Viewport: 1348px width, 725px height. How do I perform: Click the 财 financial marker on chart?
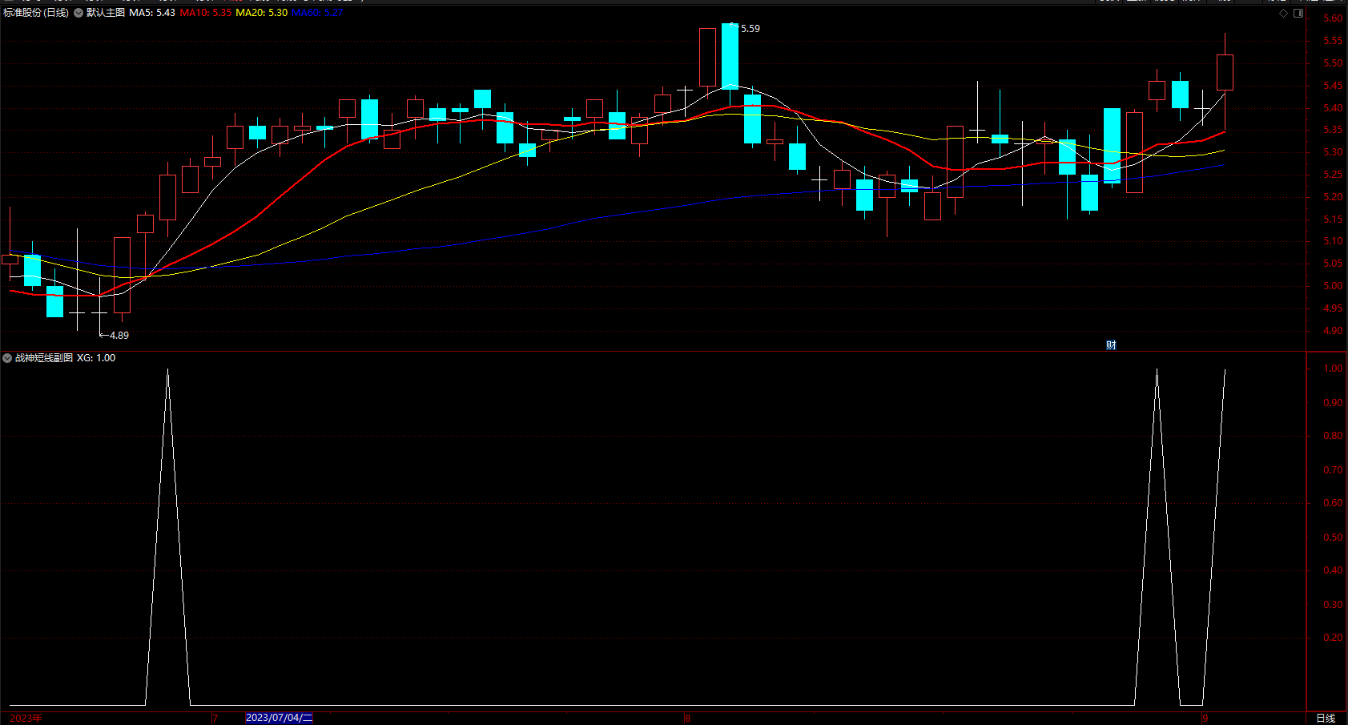click(x=1111, y=345)
